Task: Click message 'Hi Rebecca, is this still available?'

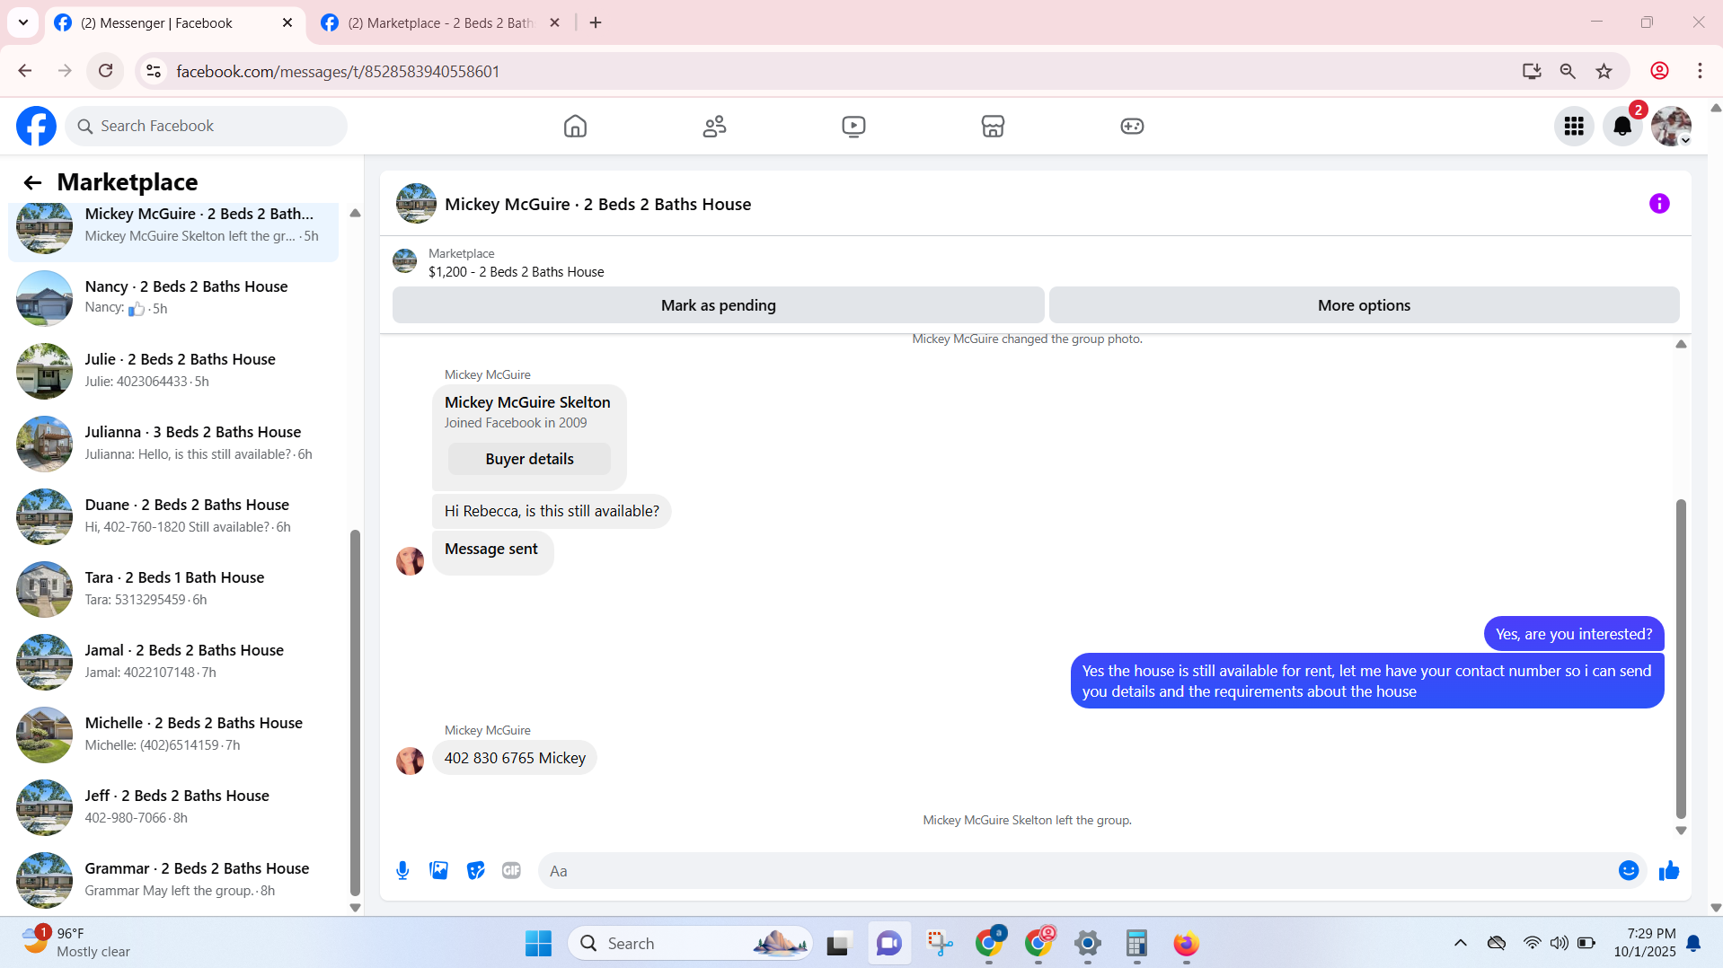Action: coord(552,511)
